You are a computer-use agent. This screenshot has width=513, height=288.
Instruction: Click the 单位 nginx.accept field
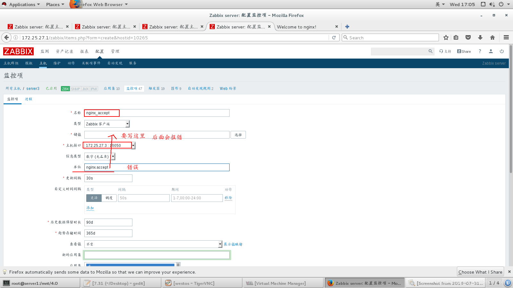(x=157, y=167)
